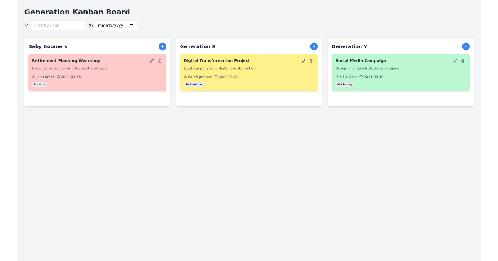Edit the Social Media Campaign card
The width and height of the screenshot is (498, 261).
tap(455, 60)
